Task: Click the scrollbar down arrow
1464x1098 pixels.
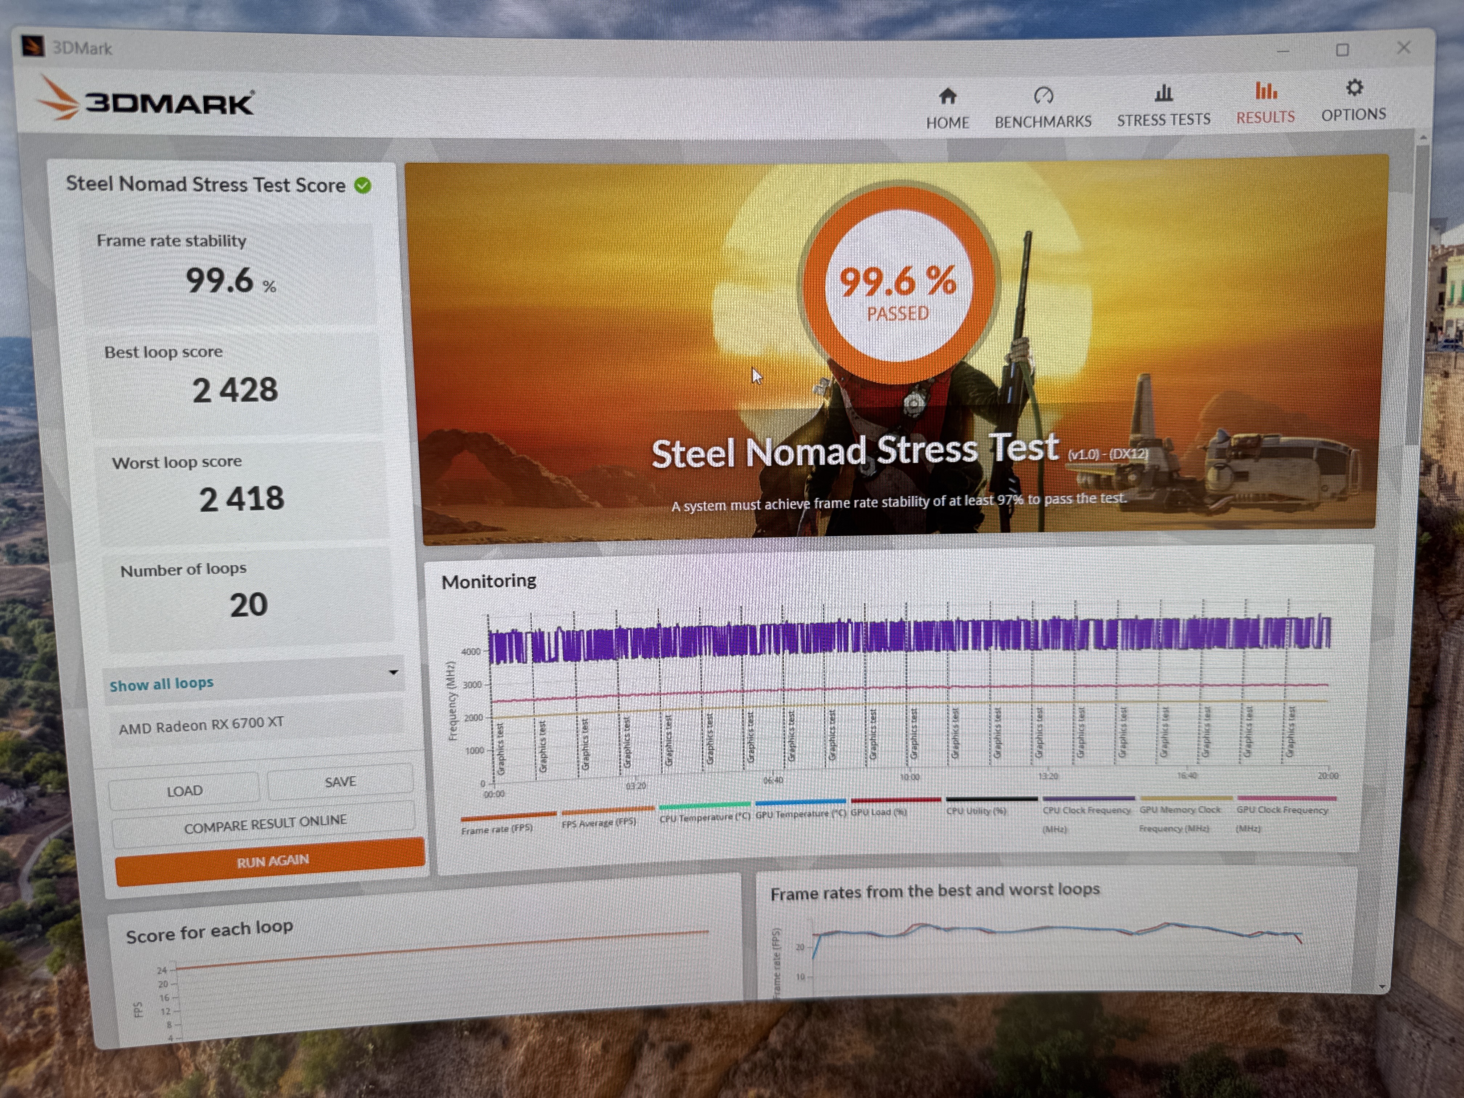Action: click(1382, 986)
